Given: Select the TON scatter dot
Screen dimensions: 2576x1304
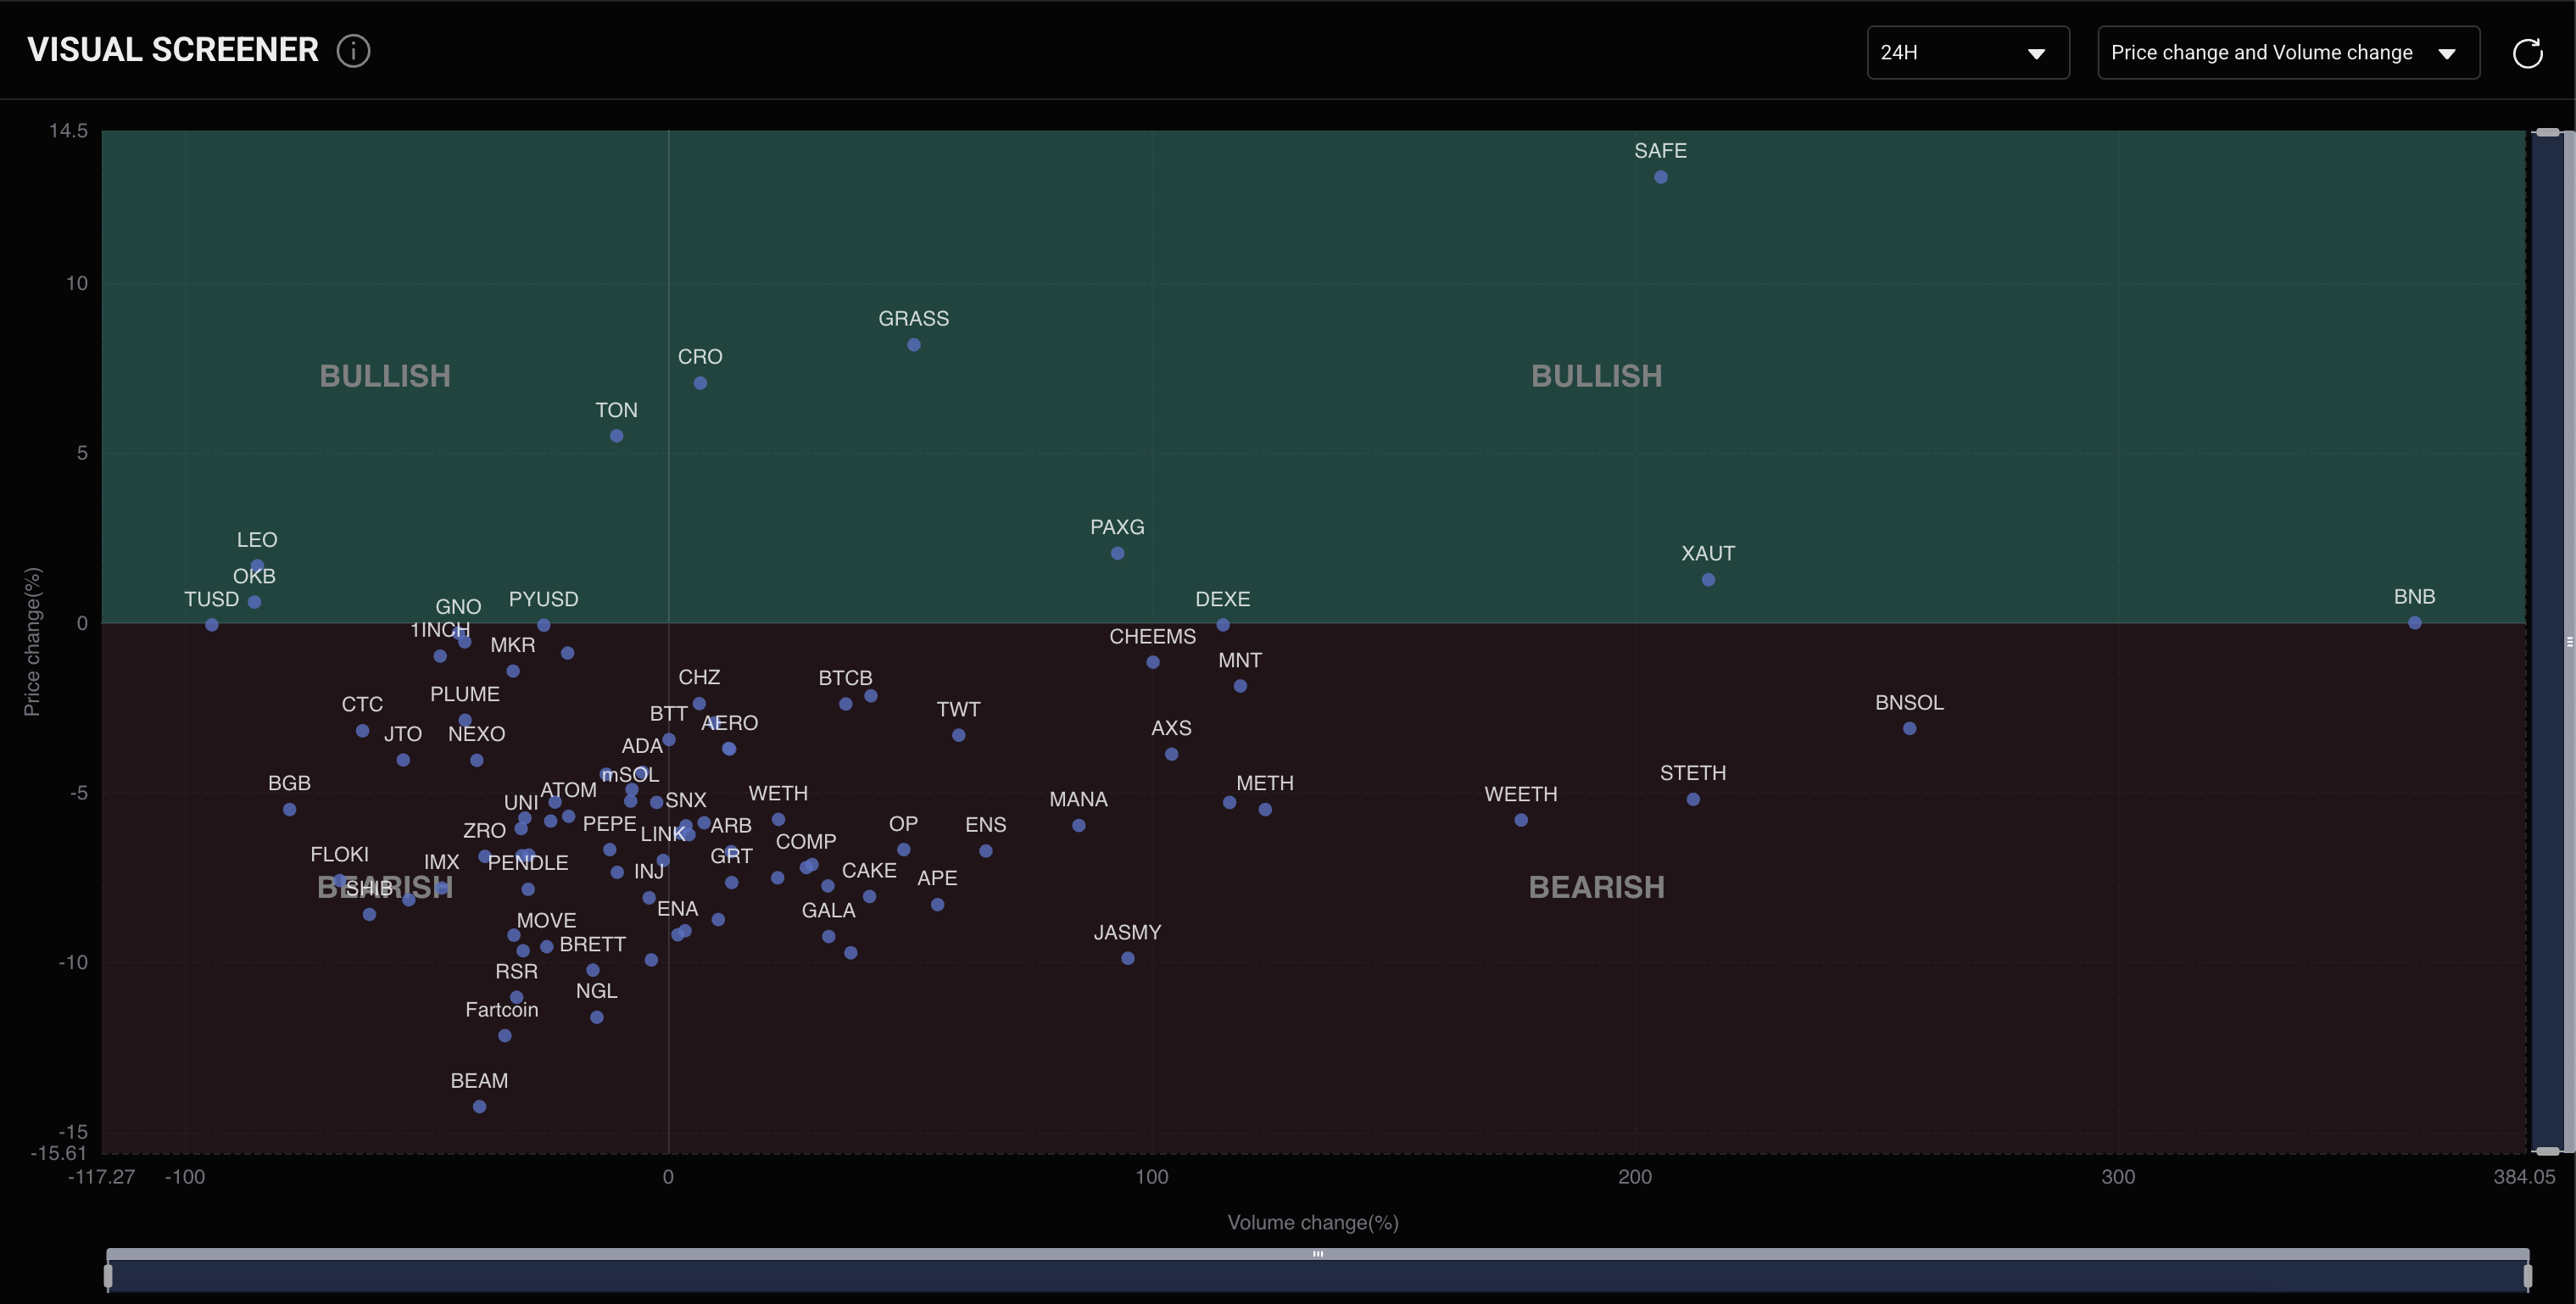Looking at the screenshot, I should pos(616,436).
